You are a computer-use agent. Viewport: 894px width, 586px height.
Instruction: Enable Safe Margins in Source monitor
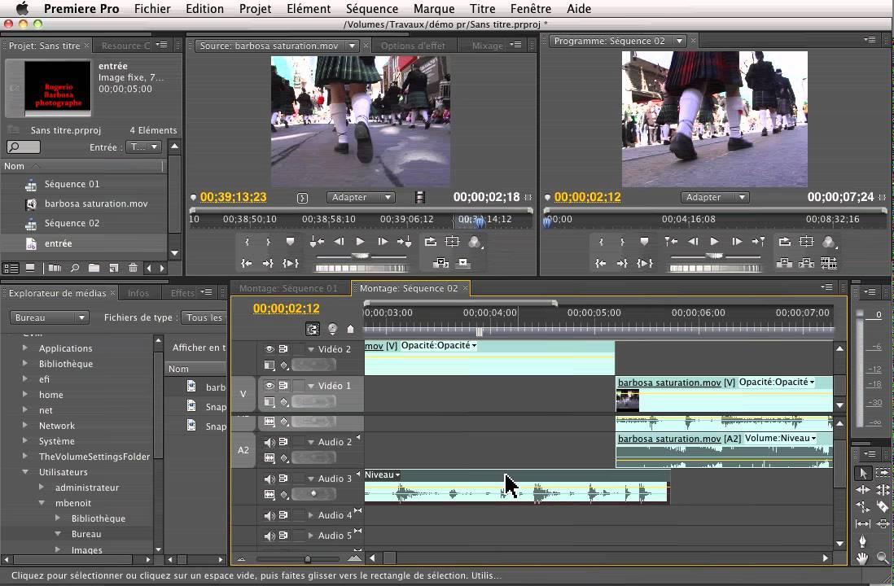tap(452, 242)
